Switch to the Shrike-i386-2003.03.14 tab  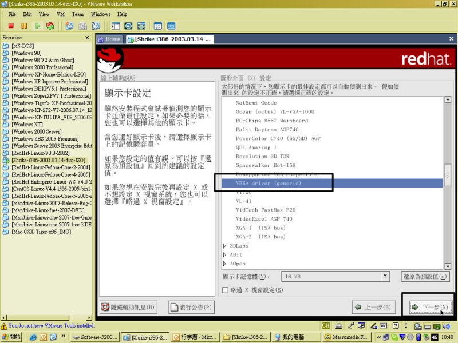click(169, 39)
